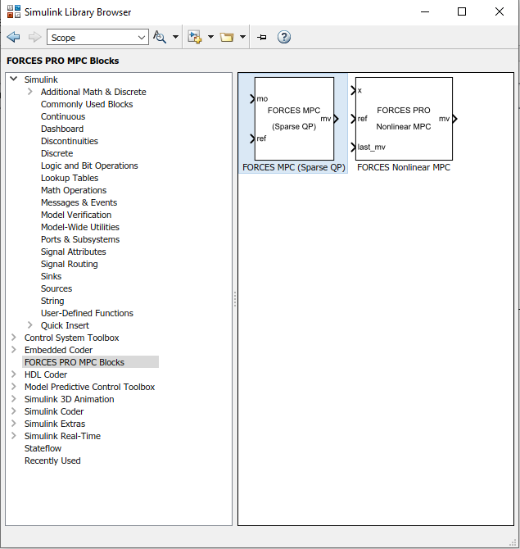
Task: Select the String library
Action: [x=52, y=301]
